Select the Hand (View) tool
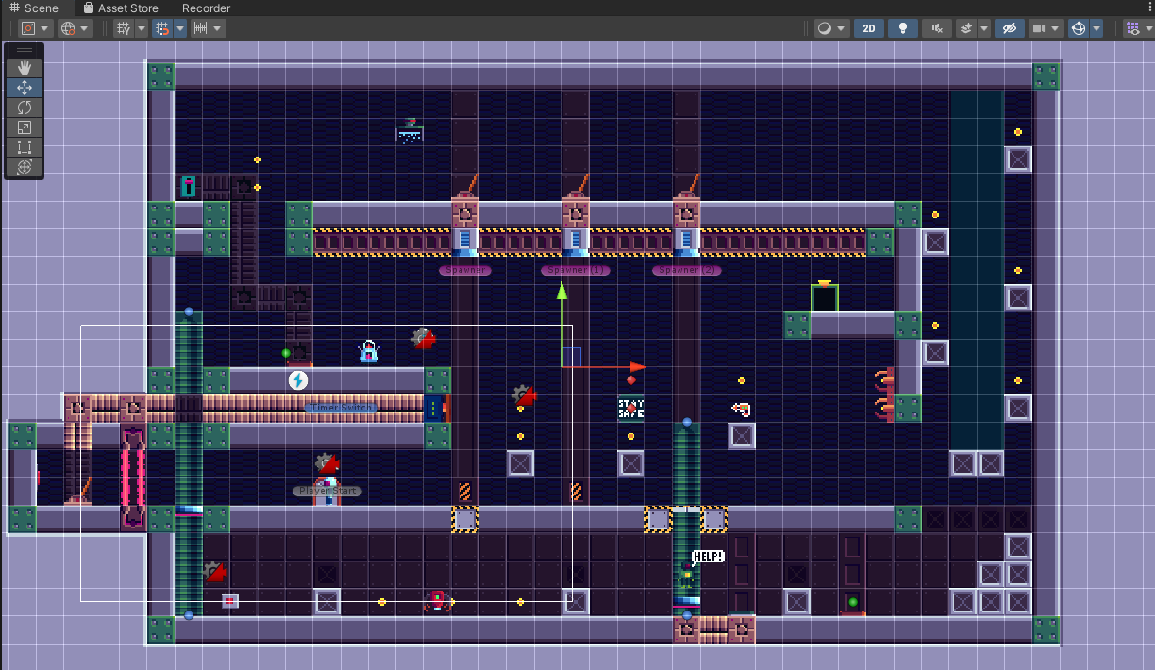This screenshot has height=670, width=1155. click(25, 67)
